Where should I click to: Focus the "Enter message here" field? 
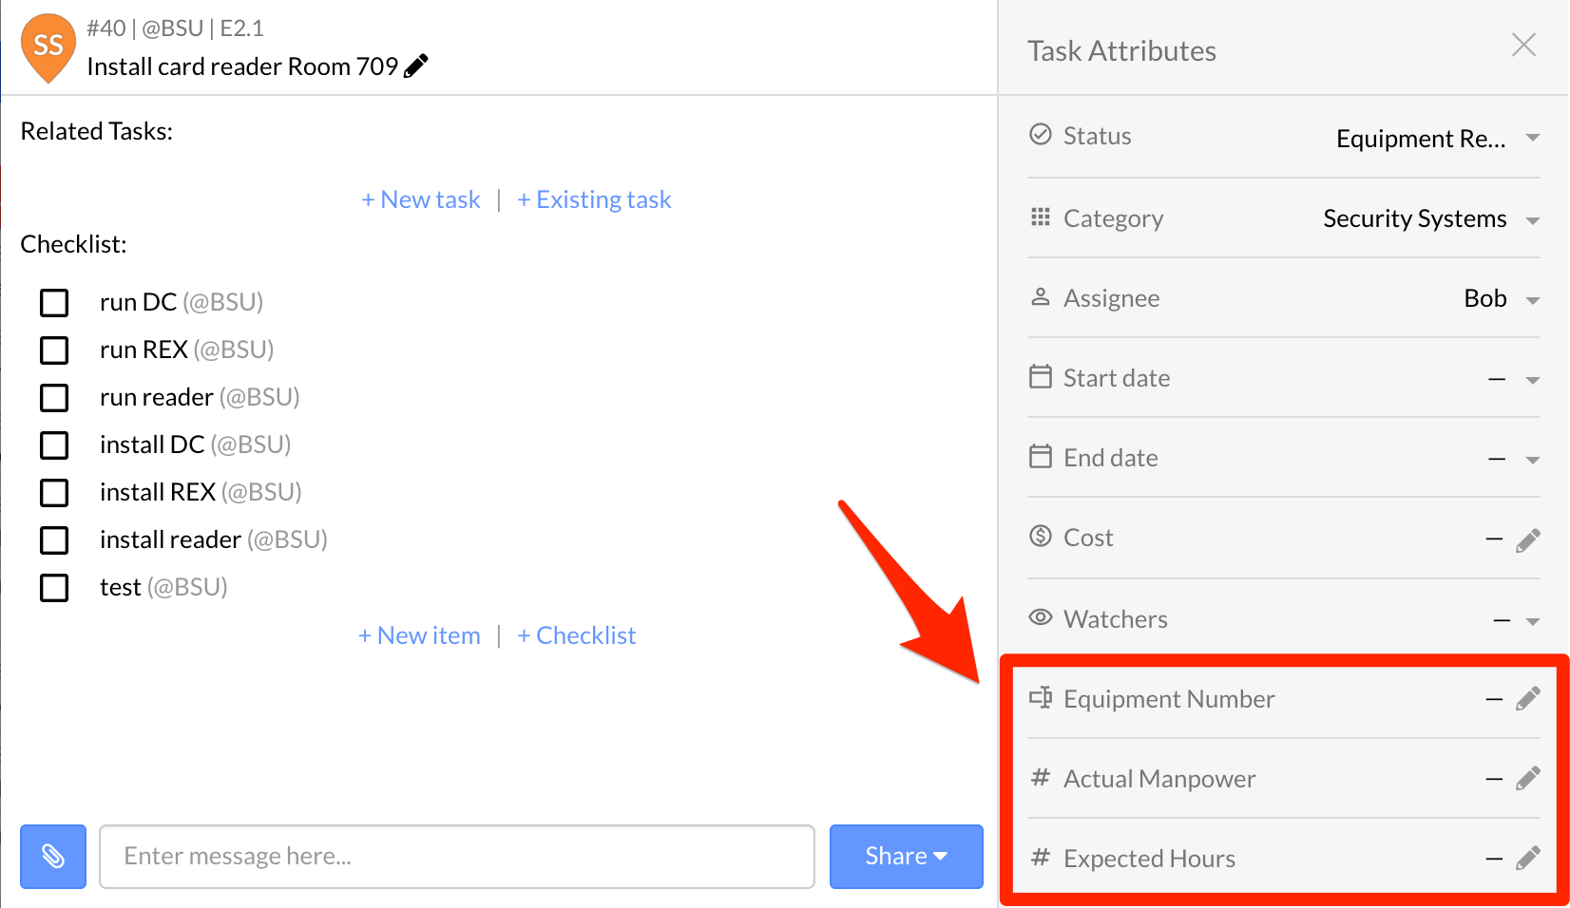point(456,857)
